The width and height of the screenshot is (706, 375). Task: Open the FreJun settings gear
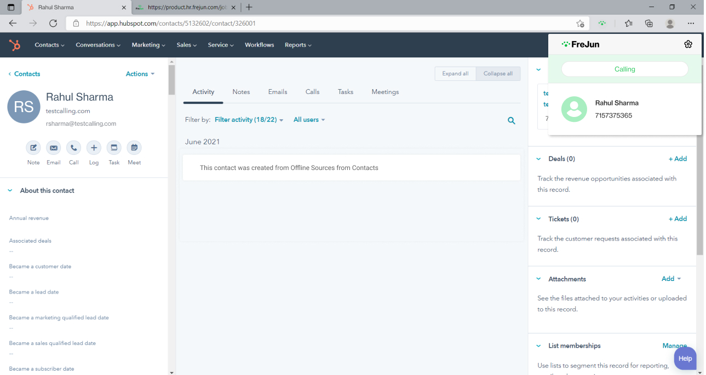coord(688,44)
